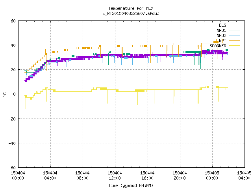This screenshot has height=189, width=252.
Task: Click the x-axis label 150404 20:00
Action: click(180, 176)
